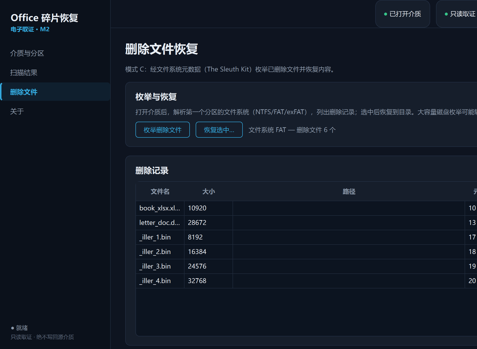
Task: Click the 枚举删除文件 button
Action: (162, 130)
